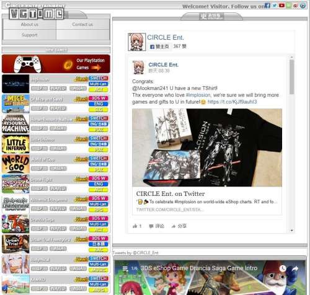Open the Drone Fight game thumbnail
Screen dimensions: 310x295
[x=15, y=184]
